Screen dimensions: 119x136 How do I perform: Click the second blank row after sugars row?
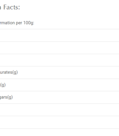59,122
